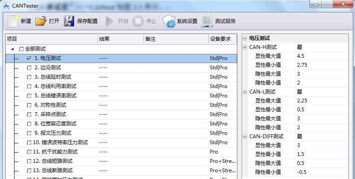Click Pro requirement of 抗干扰能力测试 row
Viewport: 355px width, 179px height.
[x=214, y=152]
